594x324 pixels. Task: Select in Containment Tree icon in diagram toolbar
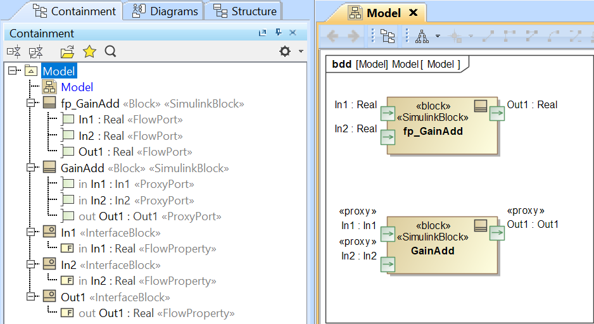(x=388, y=37)
